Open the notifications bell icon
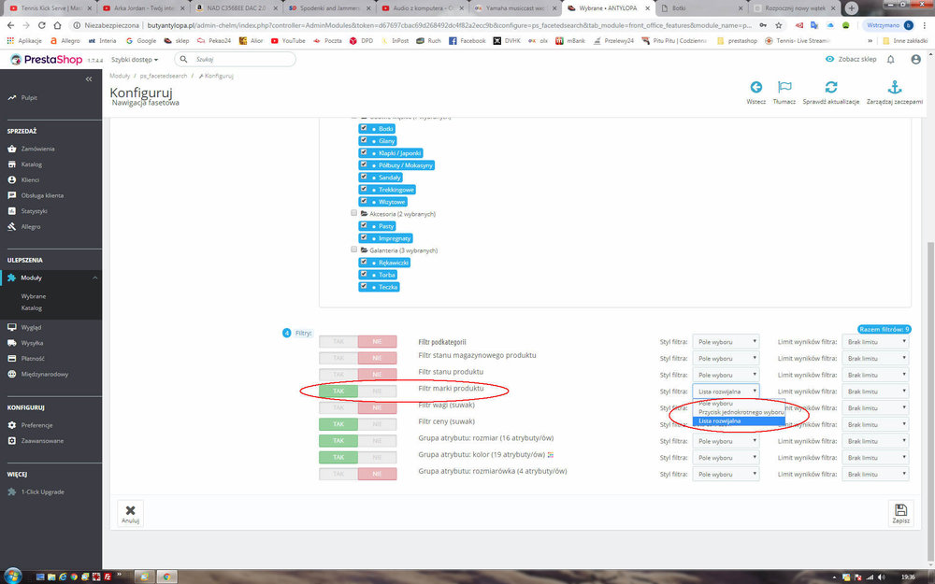The width and height of the screenshot is (935, 584). point(890,60)
